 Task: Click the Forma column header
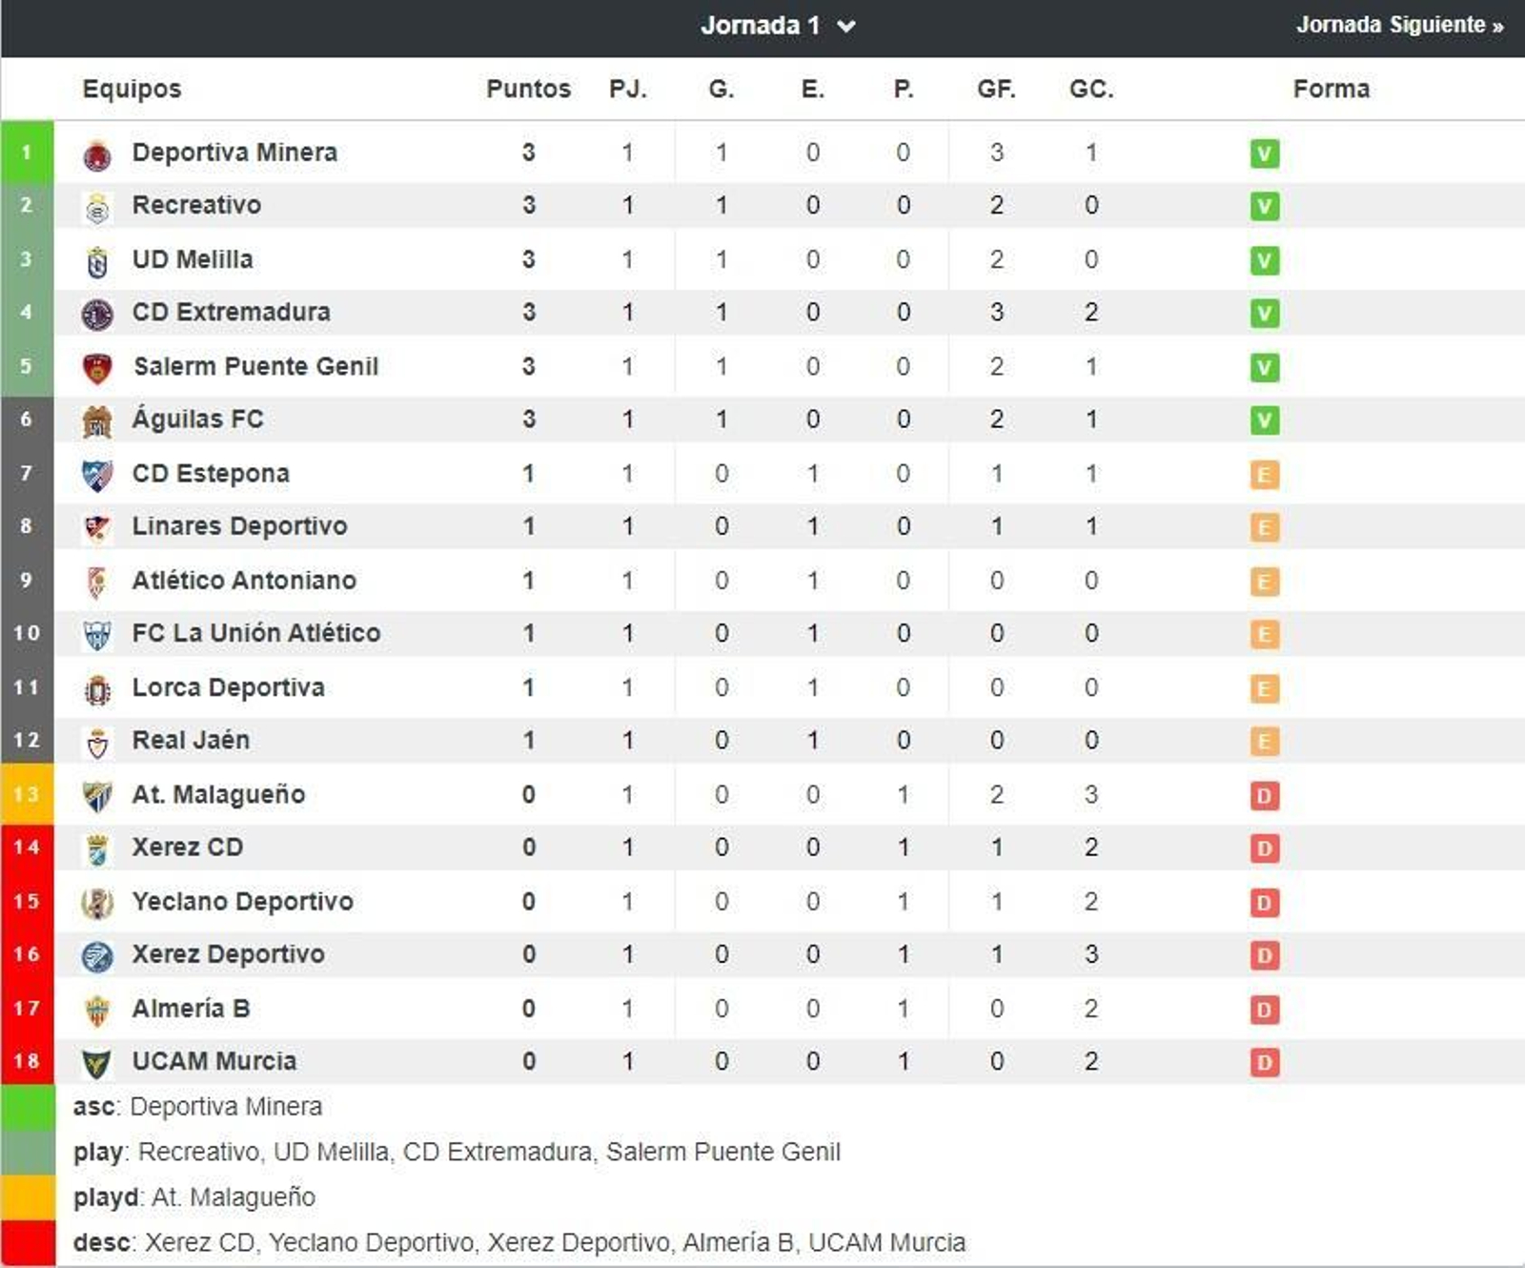pyautogui.click(x=1331, y=90)
